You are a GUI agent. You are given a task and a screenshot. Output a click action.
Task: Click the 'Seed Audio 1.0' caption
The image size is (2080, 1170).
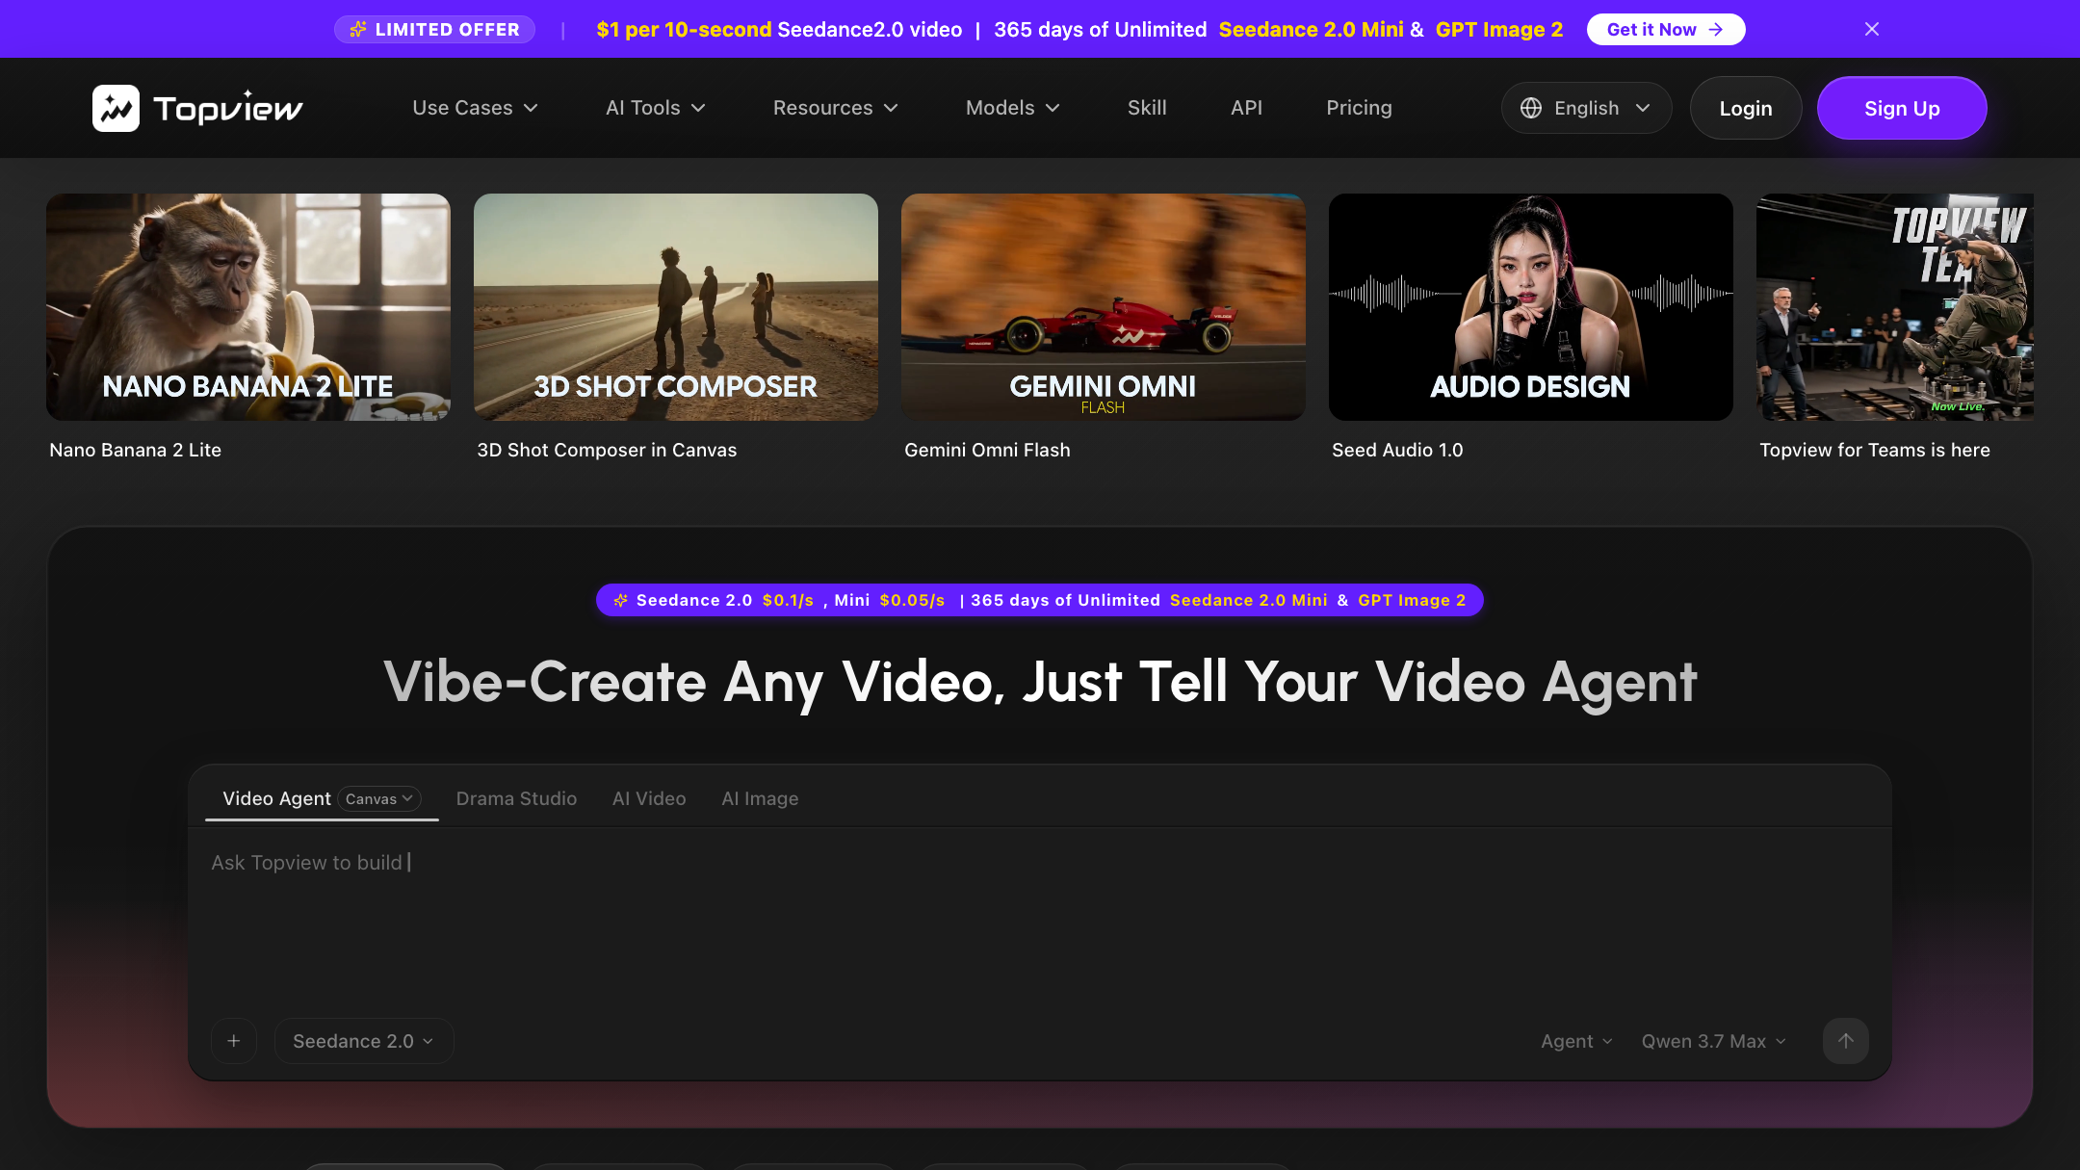tap(1397, 450)
